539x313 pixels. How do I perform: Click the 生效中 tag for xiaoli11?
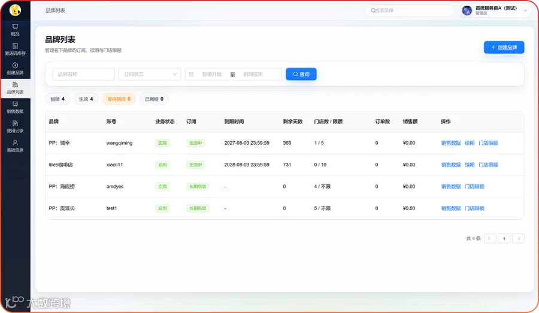point(196,165)
